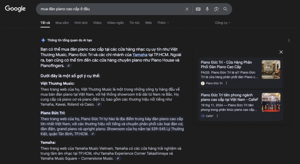Click the Việt Thương Music: heading
Screen dimensions: 300x164
[57, 83]
